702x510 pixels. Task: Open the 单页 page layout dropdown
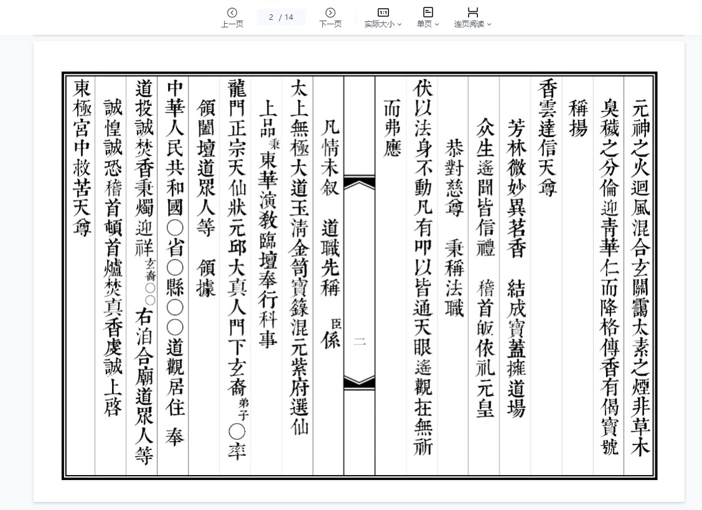438,24
